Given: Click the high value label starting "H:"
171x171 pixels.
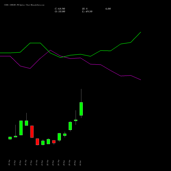Looking at the screenshot, I should (85, 9).
